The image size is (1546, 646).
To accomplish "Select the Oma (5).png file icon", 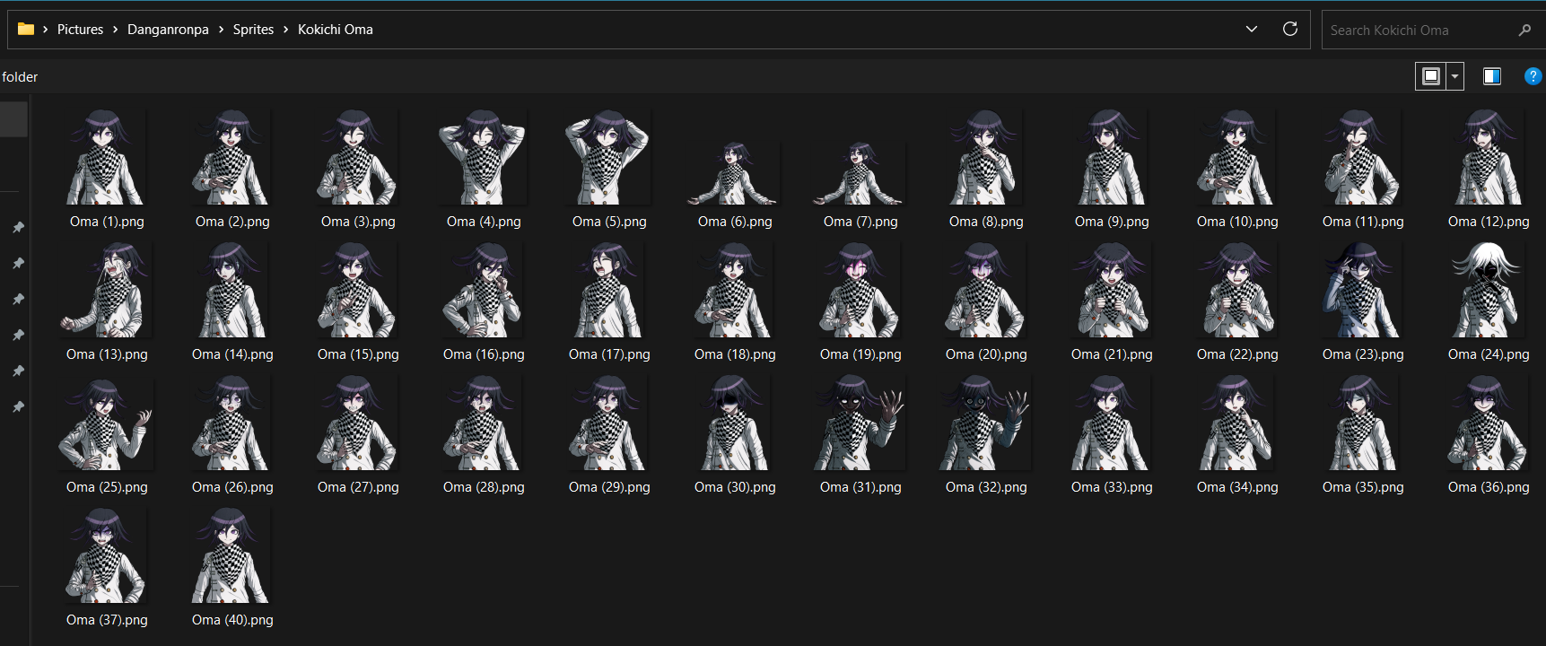I will (608, 157).
